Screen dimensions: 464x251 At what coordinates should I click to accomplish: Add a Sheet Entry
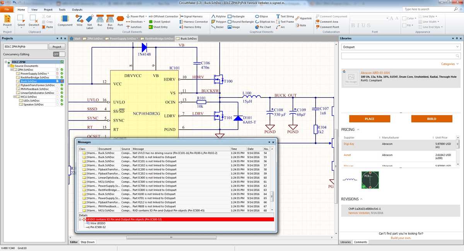158,27
